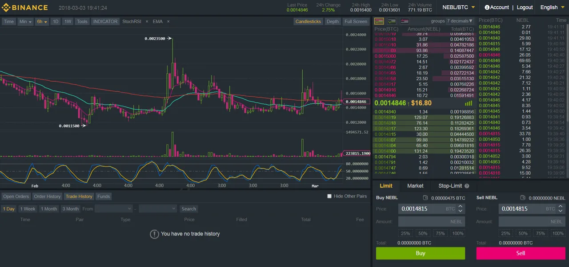Switch to the Market order tab
This screenshot has height=267, width=569.
coord(415,186)
